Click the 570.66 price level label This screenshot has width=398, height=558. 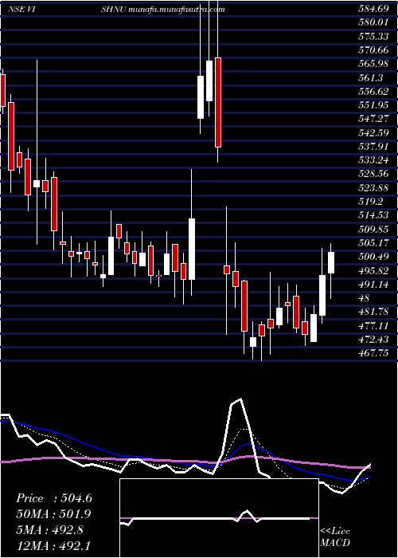(373, 50)
